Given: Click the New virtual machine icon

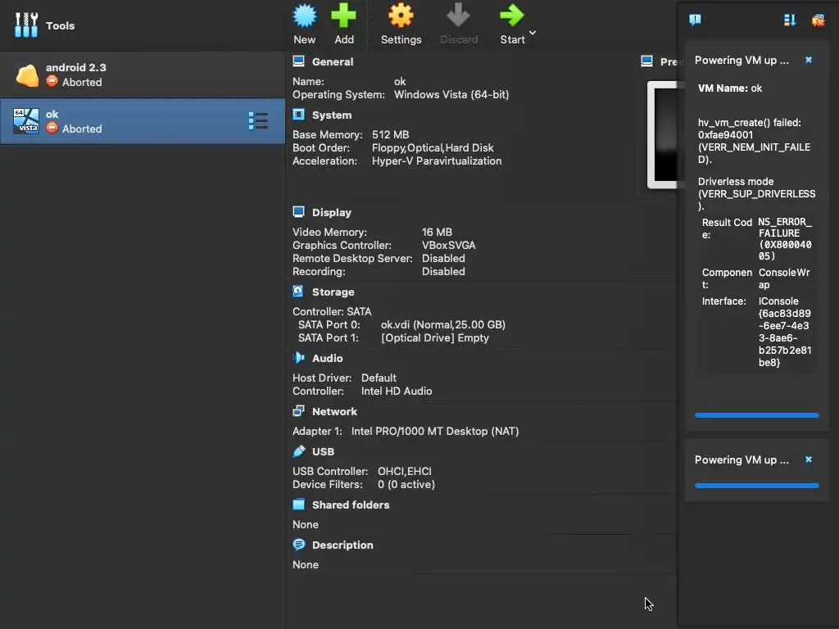Looking at the screenshot, I should point(305,16).
